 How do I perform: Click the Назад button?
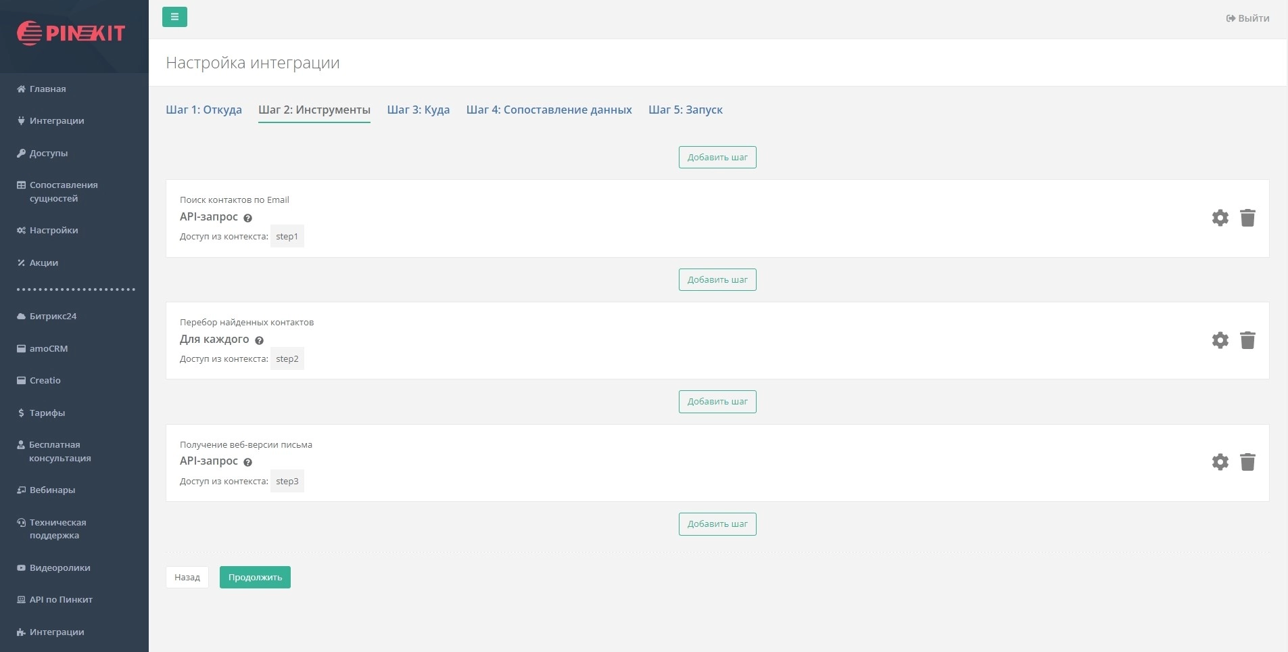(187, 578)
